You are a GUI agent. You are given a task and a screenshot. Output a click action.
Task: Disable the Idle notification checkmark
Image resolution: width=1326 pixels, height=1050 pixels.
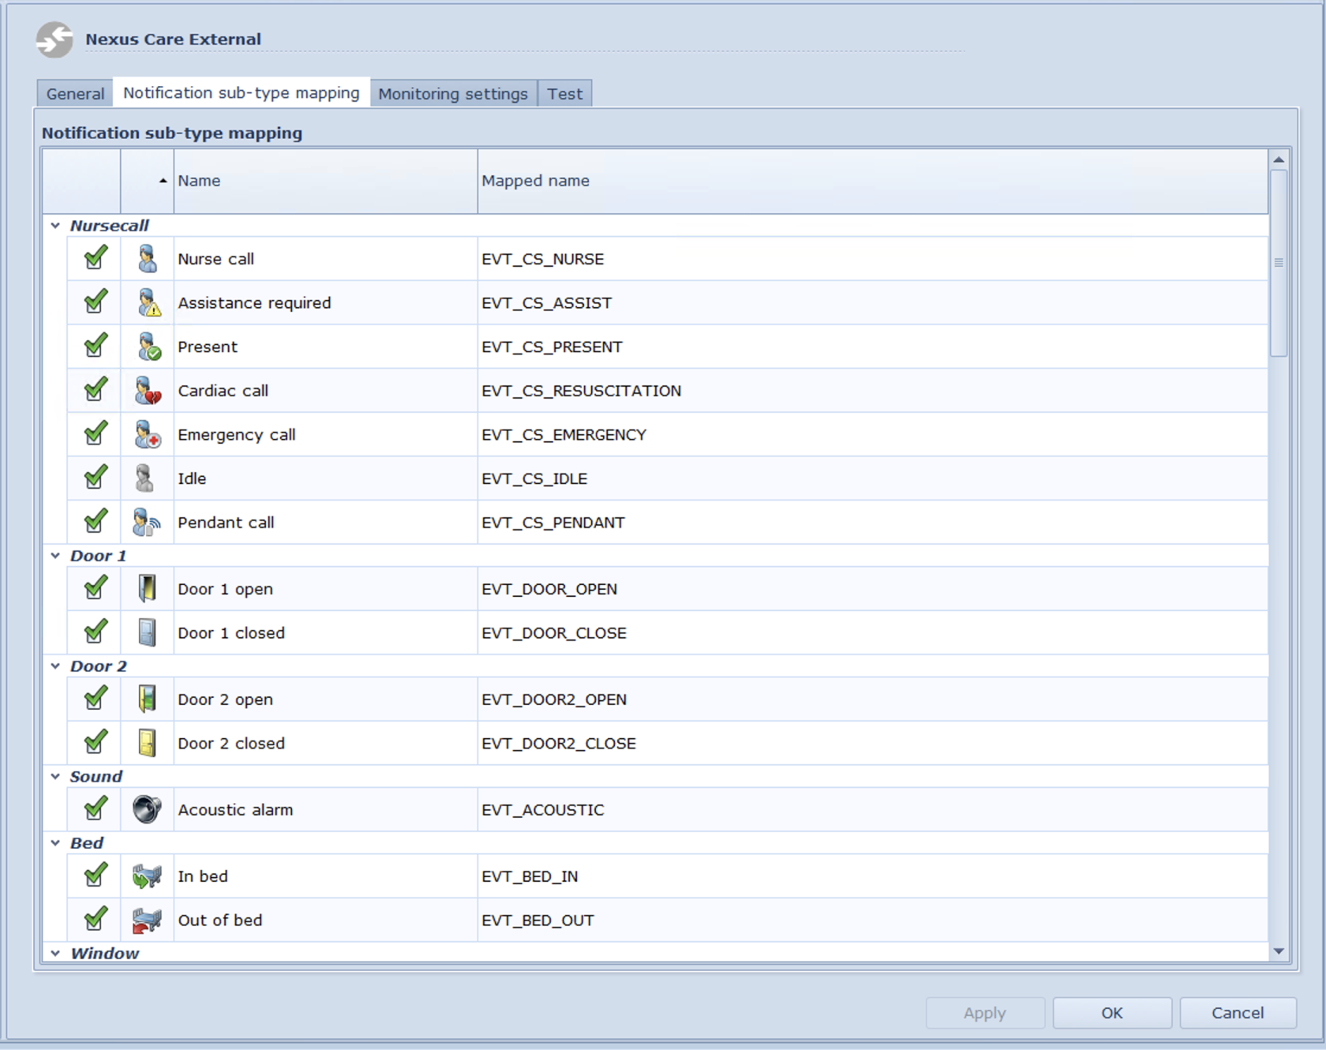pyautogui.click(x=95, y=478)
